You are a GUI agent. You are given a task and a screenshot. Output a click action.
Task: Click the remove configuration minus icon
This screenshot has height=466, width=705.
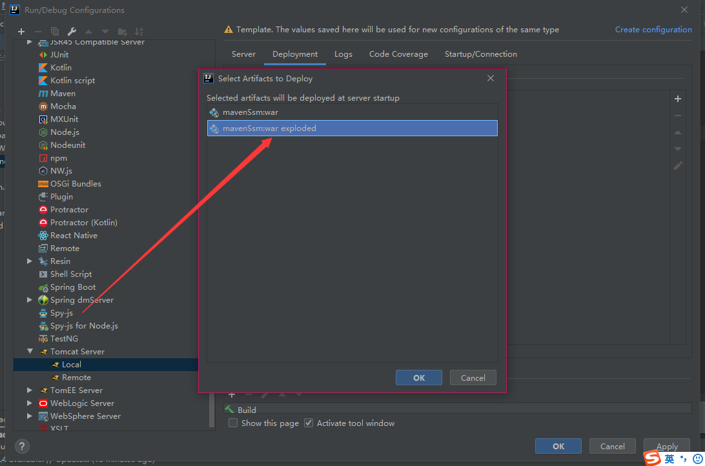point(37,32)
